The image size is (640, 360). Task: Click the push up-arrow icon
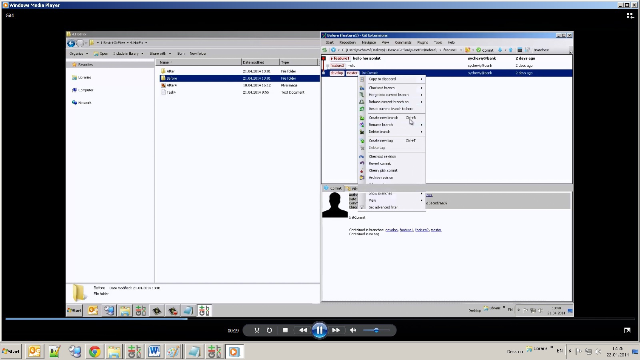pos(510,50)
